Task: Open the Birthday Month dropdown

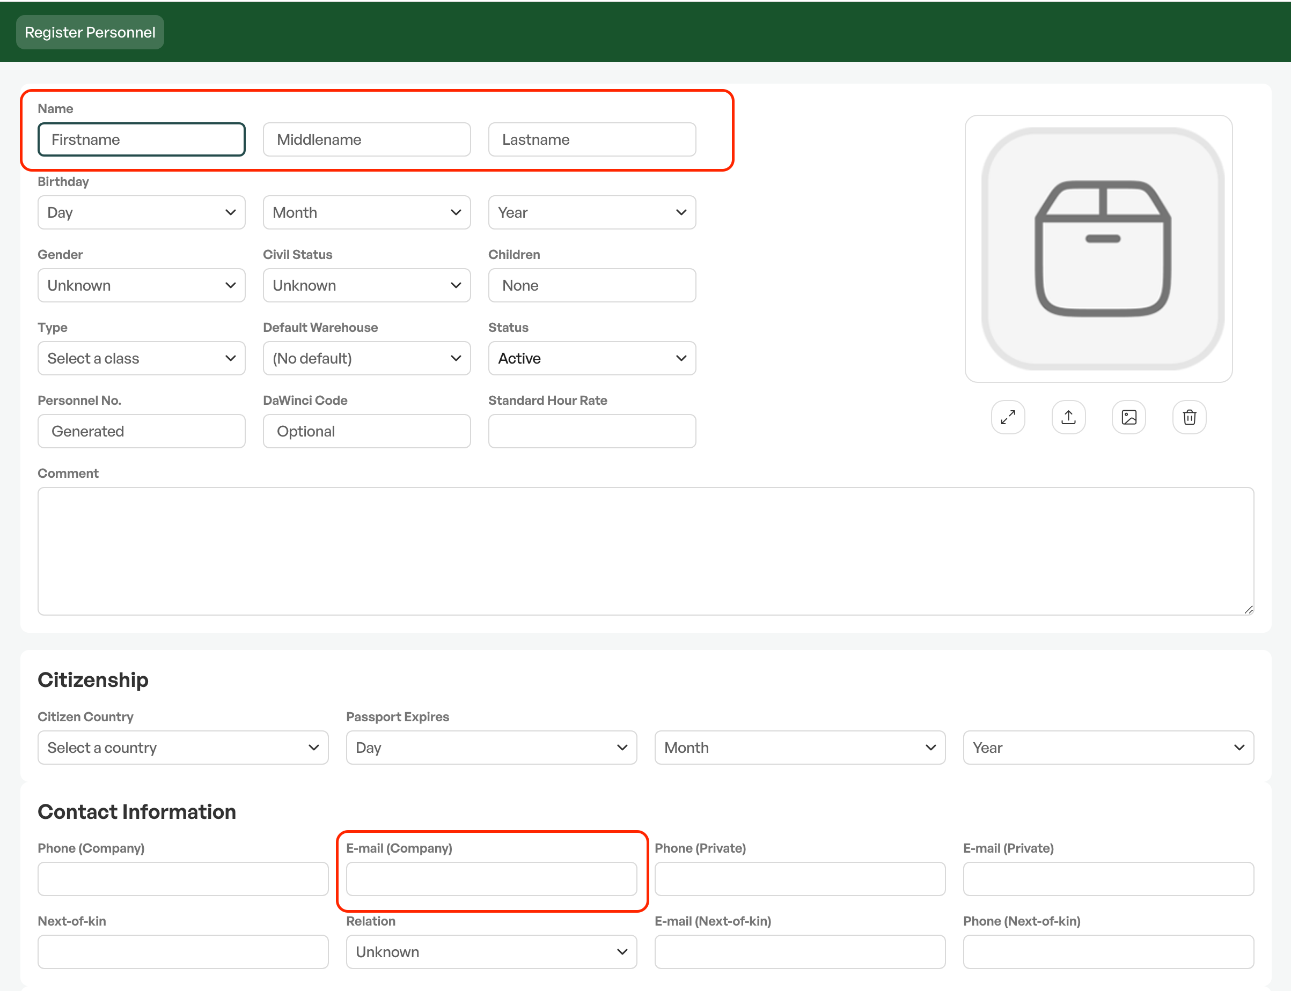Action: pos(366,212)
